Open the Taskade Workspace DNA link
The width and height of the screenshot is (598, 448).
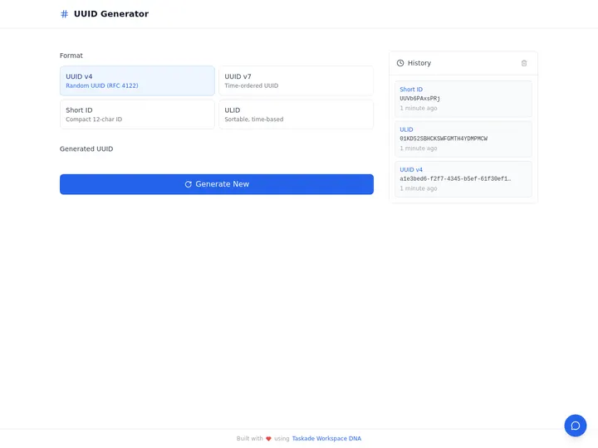326,439
